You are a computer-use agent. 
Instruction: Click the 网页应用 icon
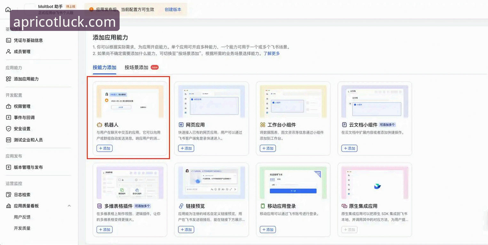[181, 125]
